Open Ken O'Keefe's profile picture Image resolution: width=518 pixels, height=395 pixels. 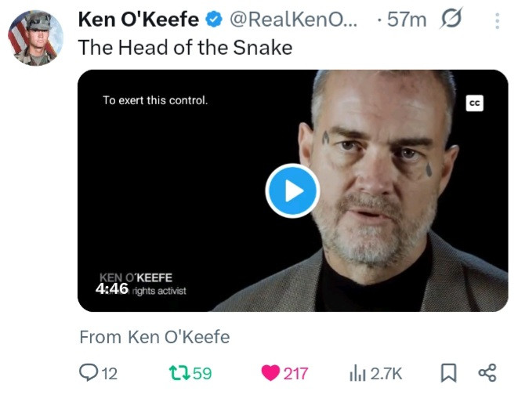[x=34, y=38]
